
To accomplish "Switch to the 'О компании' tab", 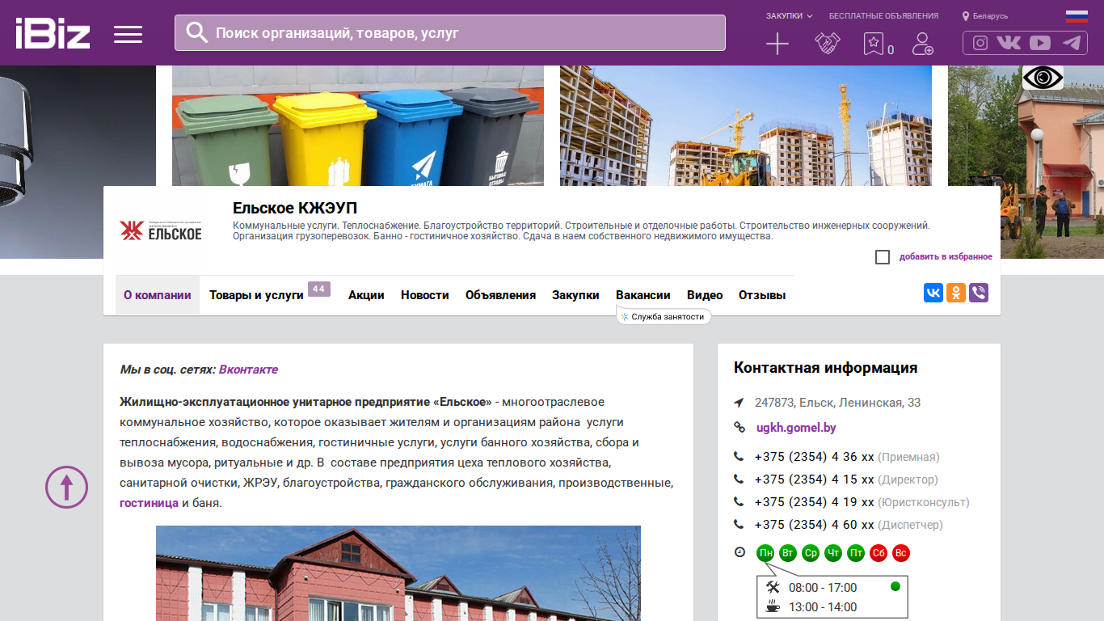I will [158, 295].
